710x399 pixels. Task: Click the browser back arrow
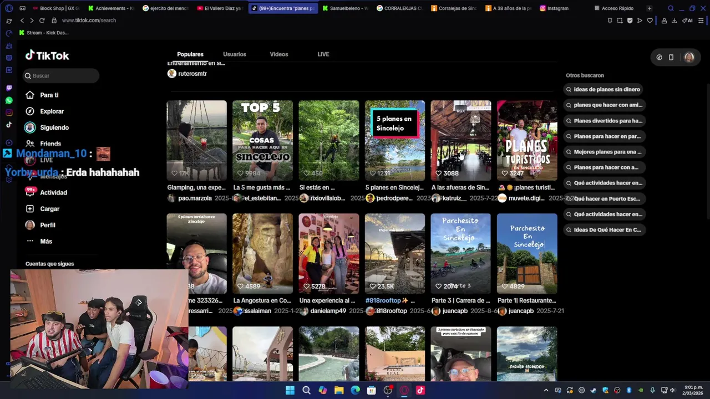click(x=22, y=21)
